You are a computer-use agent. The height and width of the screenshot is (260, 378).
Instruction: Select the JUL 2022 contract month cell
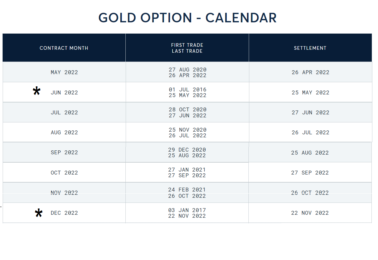tap(64, 113)
